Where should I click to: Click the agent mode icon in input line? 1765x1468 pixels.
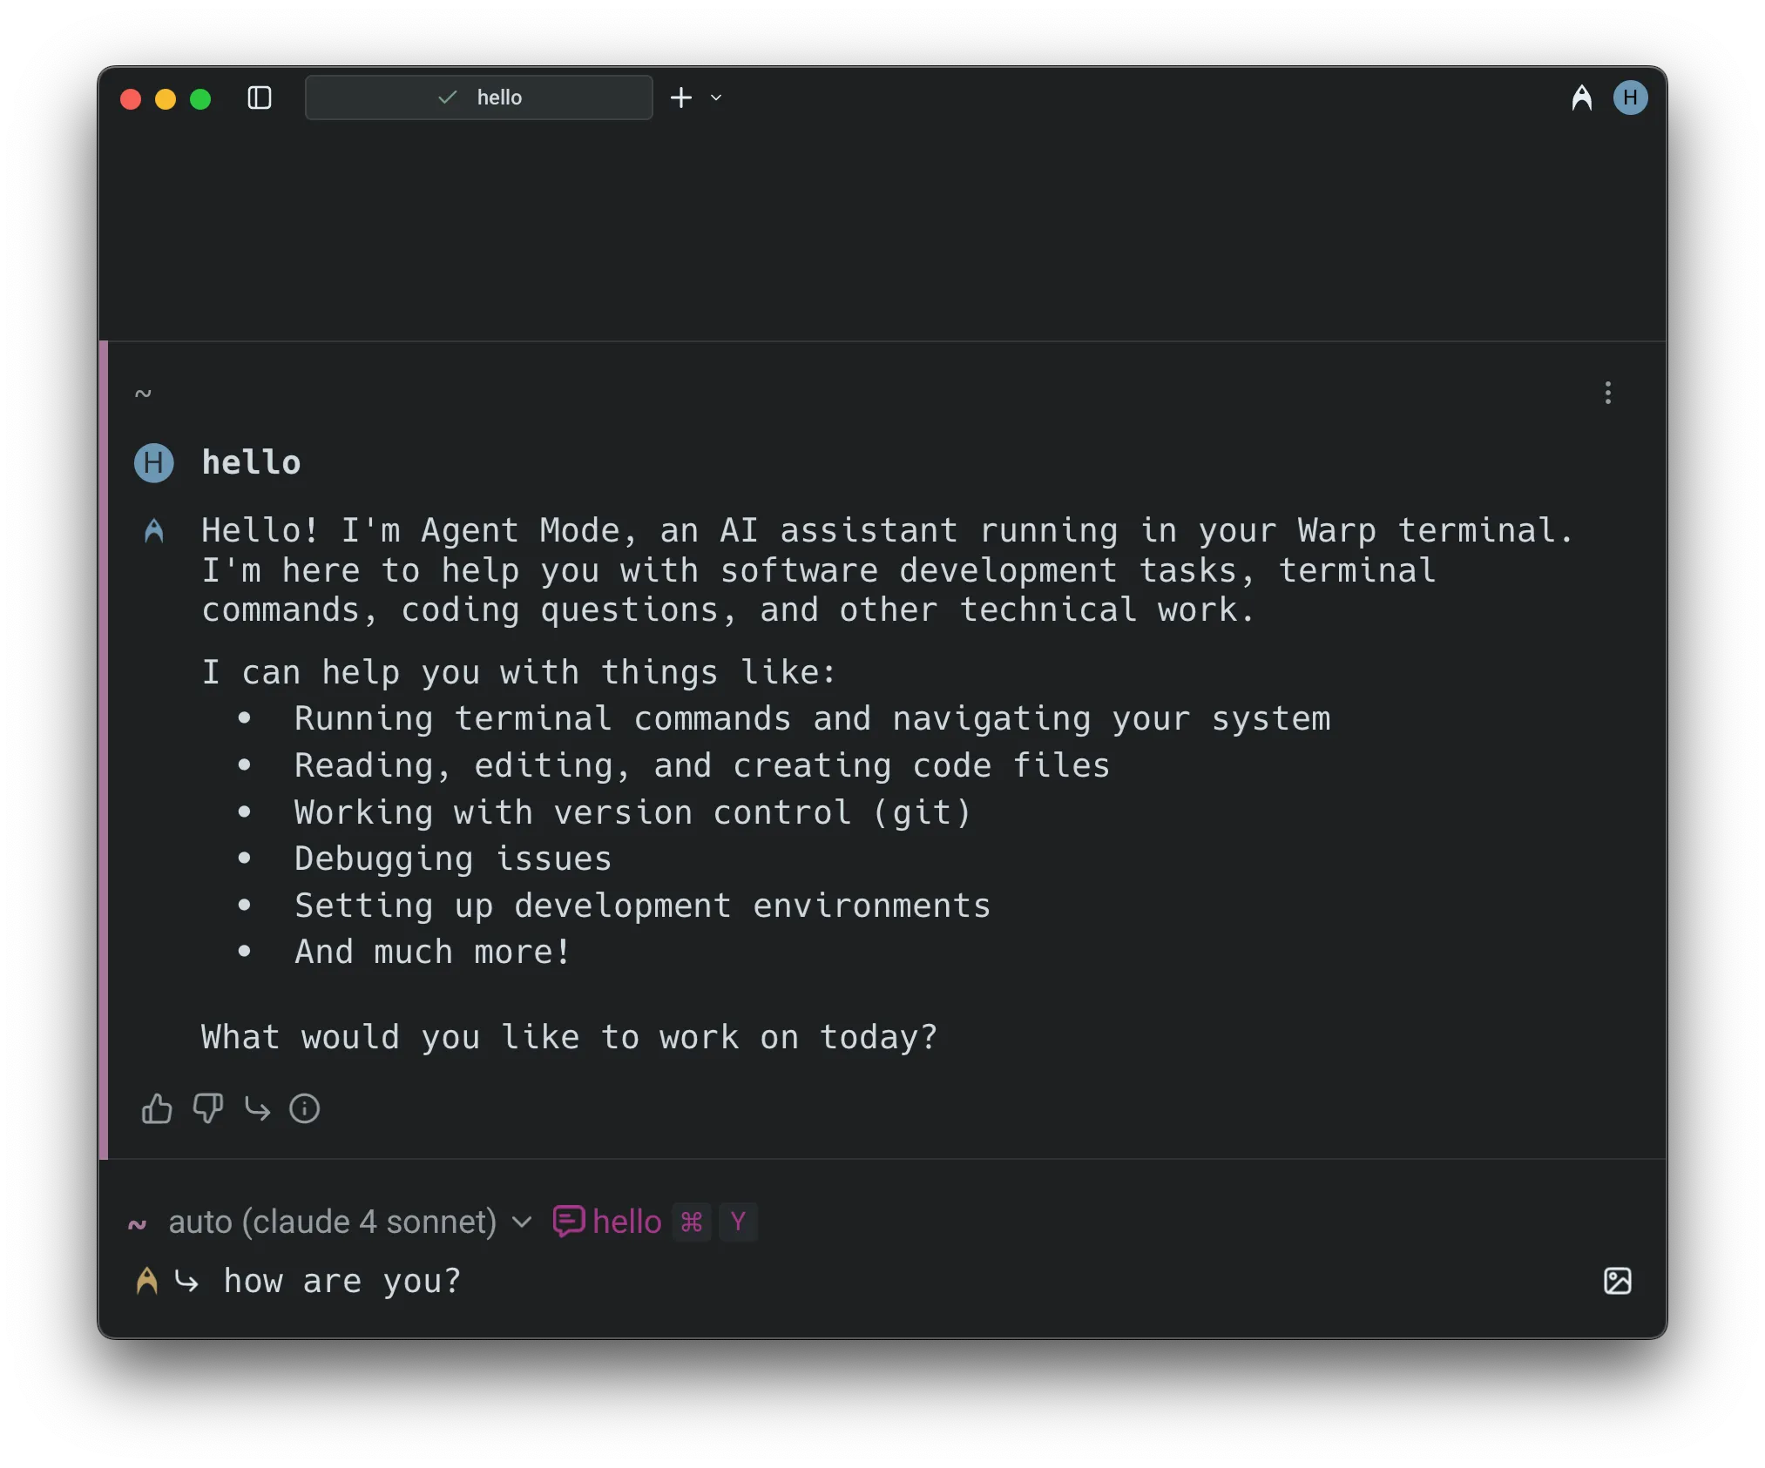147,1281
